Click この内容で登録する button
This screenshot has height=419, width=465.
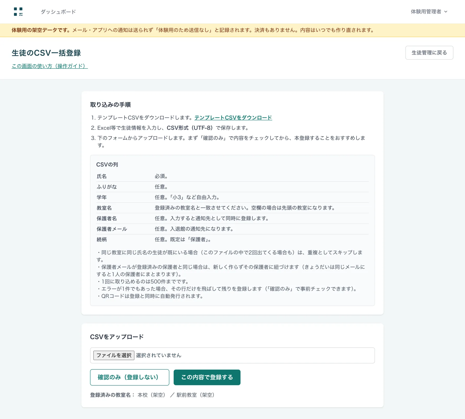point(207,377)
